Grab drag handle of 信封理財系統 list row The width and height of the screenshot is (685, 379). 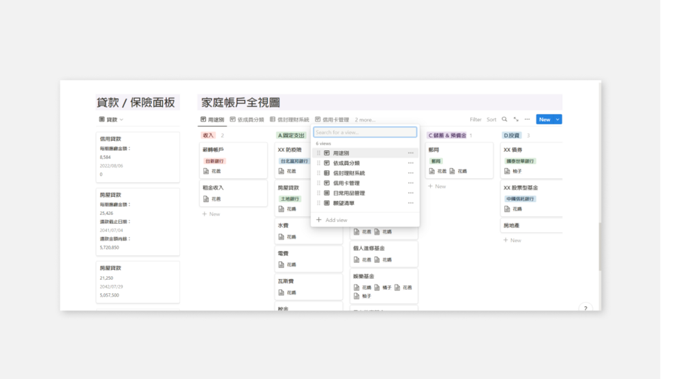coord(318,173)
